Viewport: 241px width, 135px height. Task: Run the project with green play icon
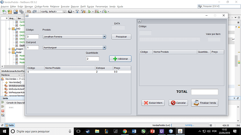coord(89,11)
